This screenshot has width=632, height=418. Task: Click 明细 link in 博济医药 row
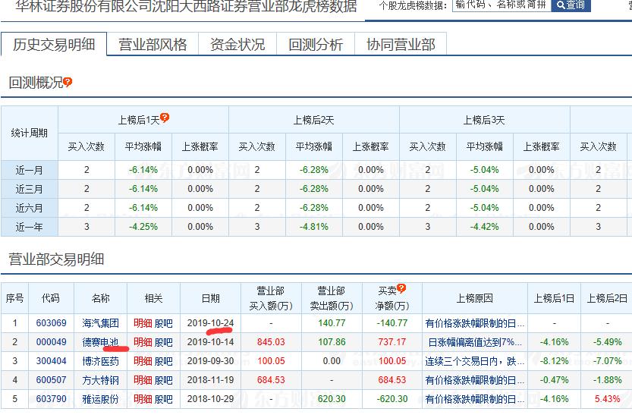(143, 361)
